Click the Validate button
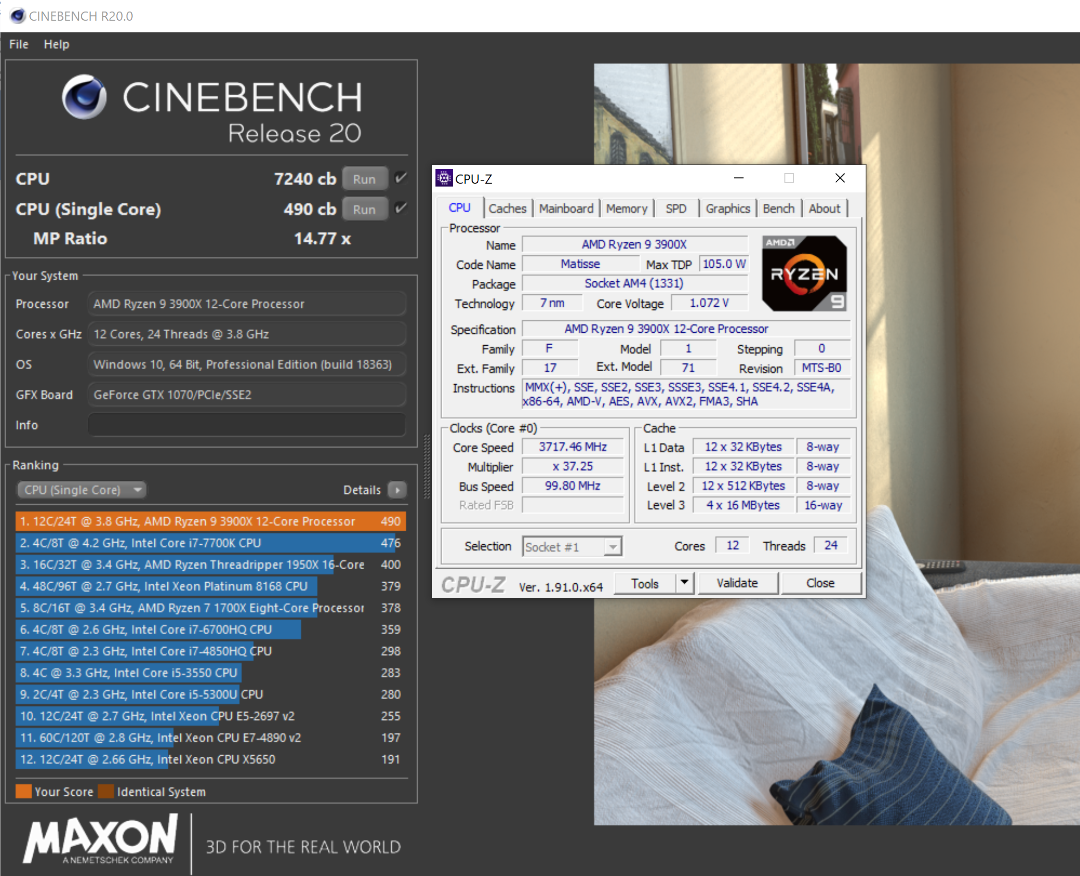This screenshot has width=1080, height=876. pos(737,583)
